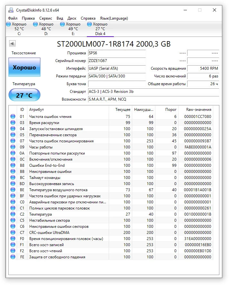
Task: Click status circle for attribute C6
Action: tap(13, 226)
